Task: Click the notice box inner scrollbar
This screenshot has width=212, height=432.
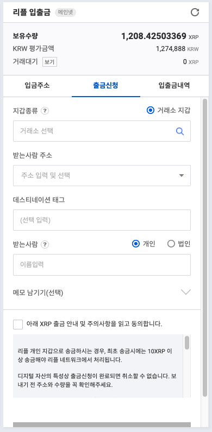Action: point(187,343)
